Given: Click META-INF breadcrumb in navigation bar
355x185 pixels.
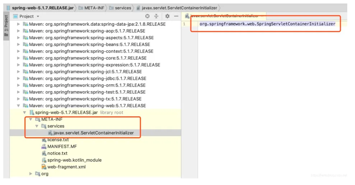Looking at the screenshot, I should click(x=94, y=8).
